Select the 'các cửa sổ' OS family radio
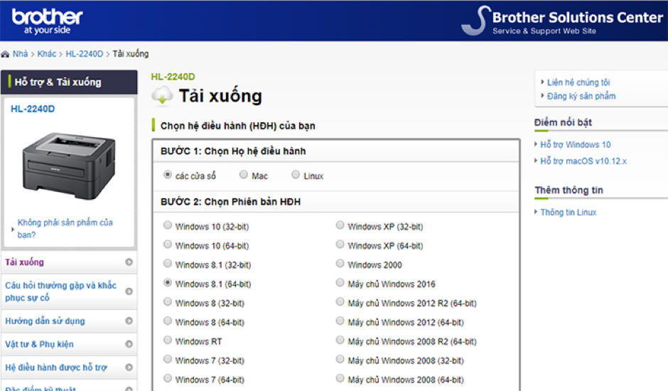668x391 pixels. click(x=168, y=174)
